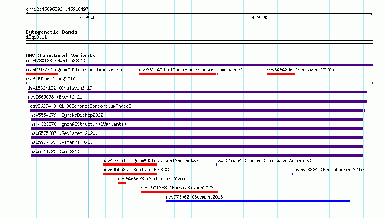Open the dgv1832n152 (Chaisson2019) label
Screen dimensions: 385x218
pyautogui.click(x=61, y=88)
